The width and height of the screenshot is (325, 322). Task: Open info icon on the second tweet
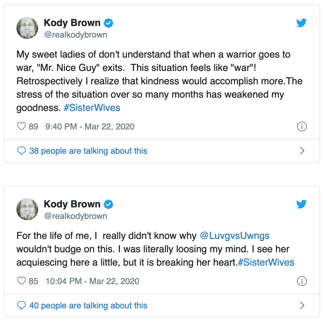tap(302, 281)
